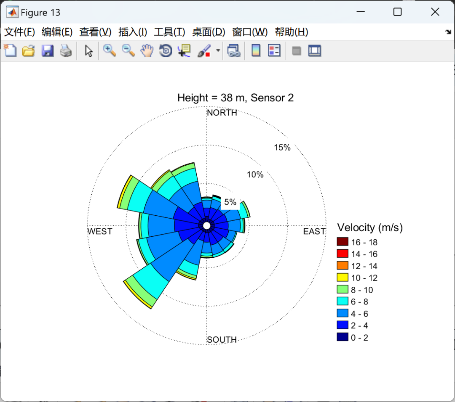Click the NORTH direction label
Viewport: 455px width, 402px height.
pyautogui.click(x=222, y=113)
